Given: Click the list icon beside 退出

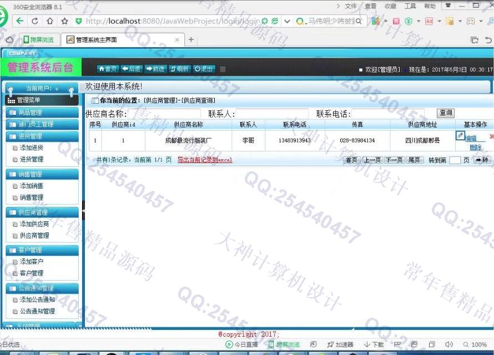Looking at the screenshot, I should (223, 69).
